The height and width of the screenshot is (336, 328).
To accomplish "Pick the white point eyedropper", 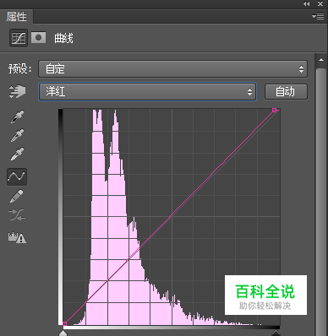I will coord(17,154).
